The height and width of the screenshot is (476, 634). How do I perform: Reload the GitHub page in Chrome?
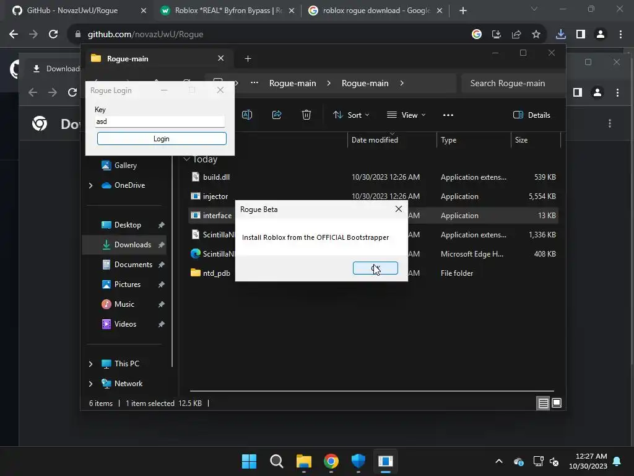53,35
